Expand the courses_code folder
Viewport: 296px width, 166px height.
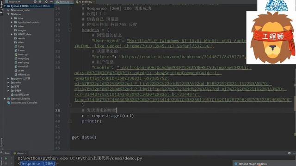pos(8,10)
